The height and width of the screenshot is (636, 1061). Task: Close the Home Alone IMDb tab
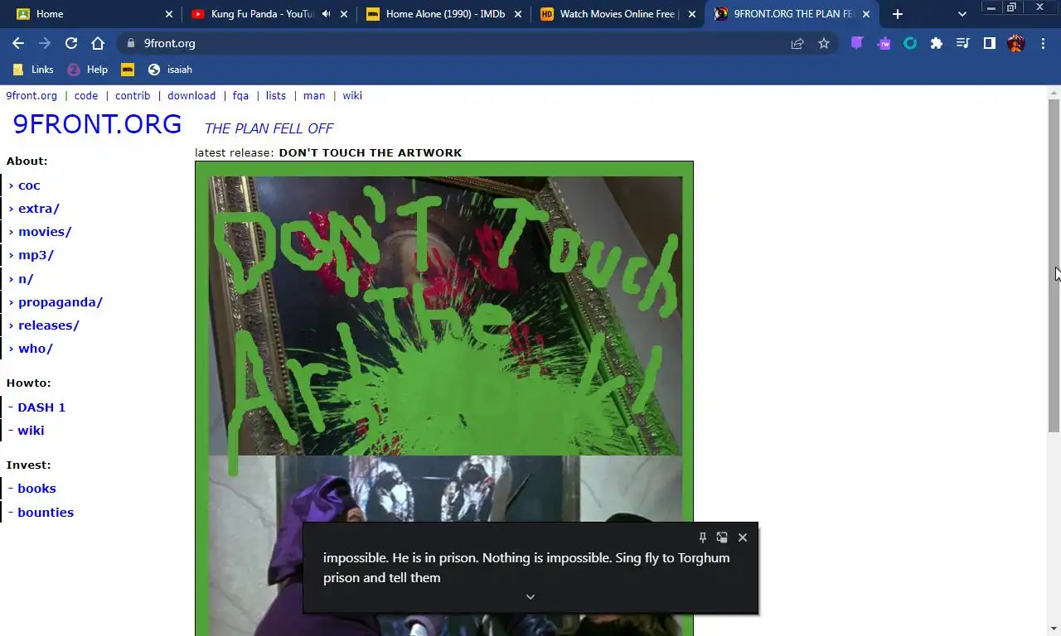pyautogui.click(x=518, y=14)
